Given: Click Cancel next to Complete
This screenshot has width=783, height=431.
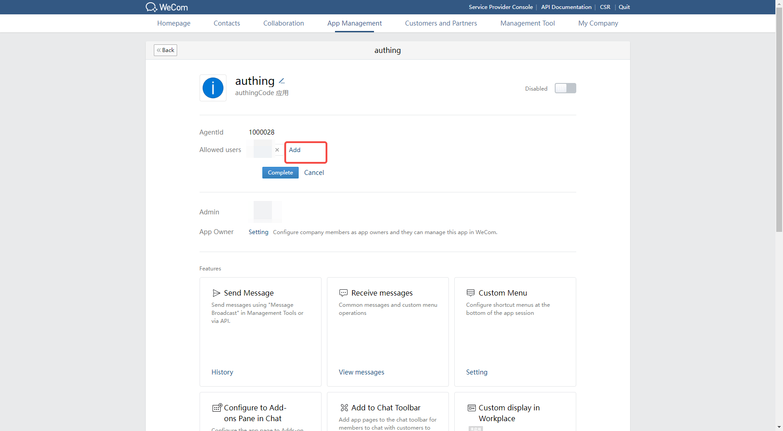Looking at the screenshot, I should pos(314,173).
